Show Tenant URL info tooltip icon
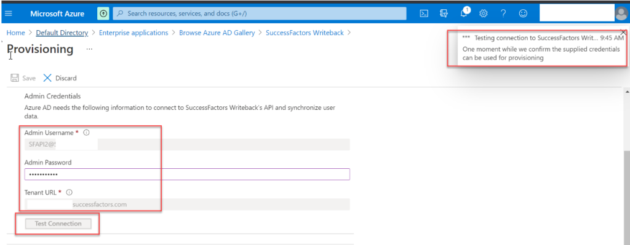630x245 pixels. (69, 192)
